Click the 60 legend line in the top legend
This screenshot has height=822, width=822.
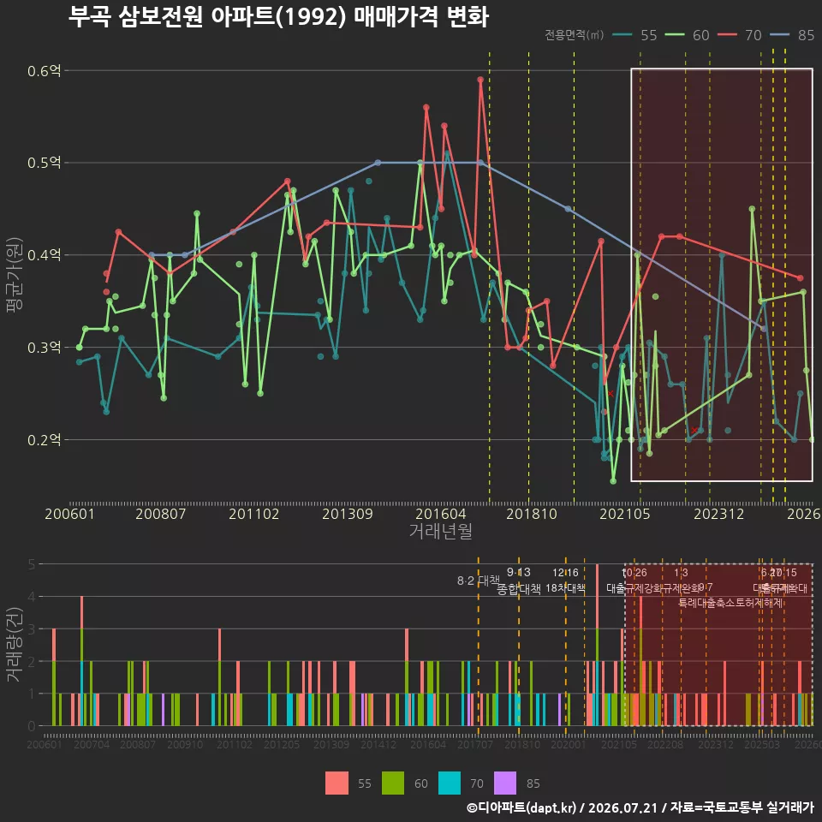[675, 35]
